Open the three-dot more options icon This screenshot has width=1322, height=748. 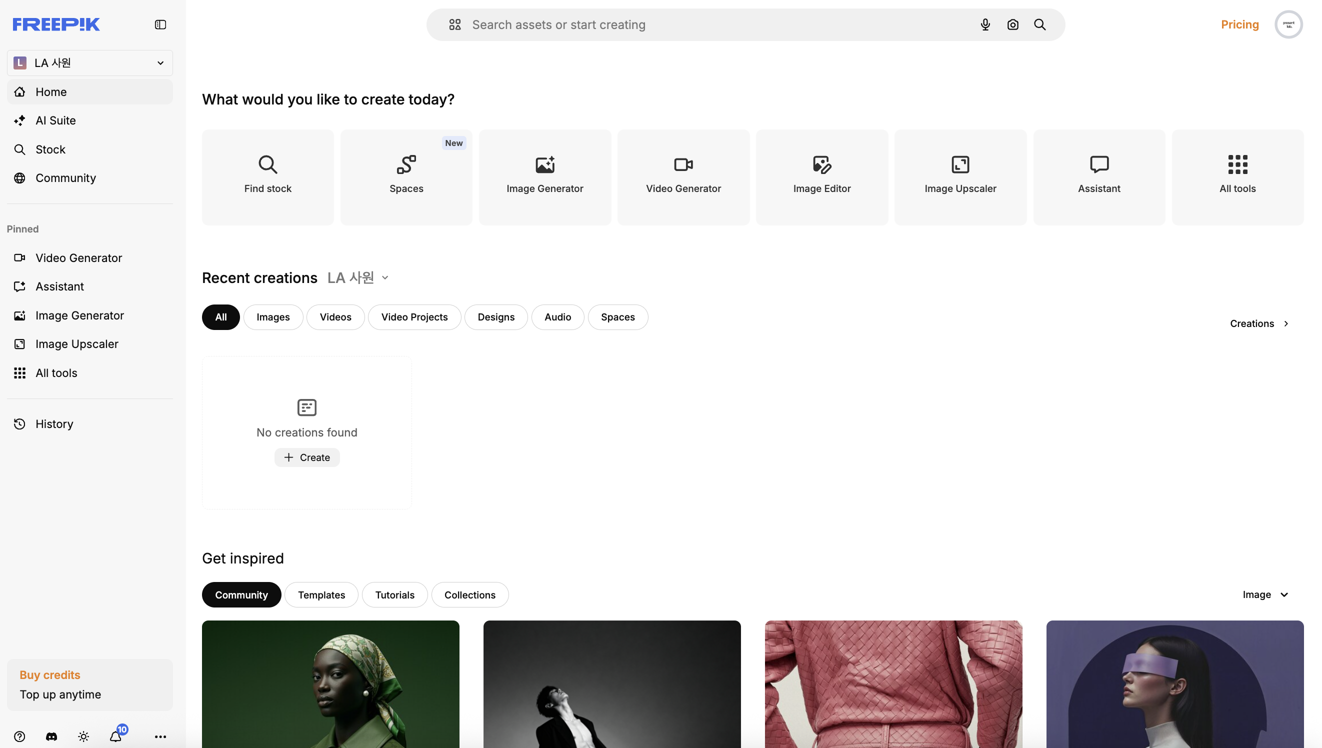click(x=160, y=736)
